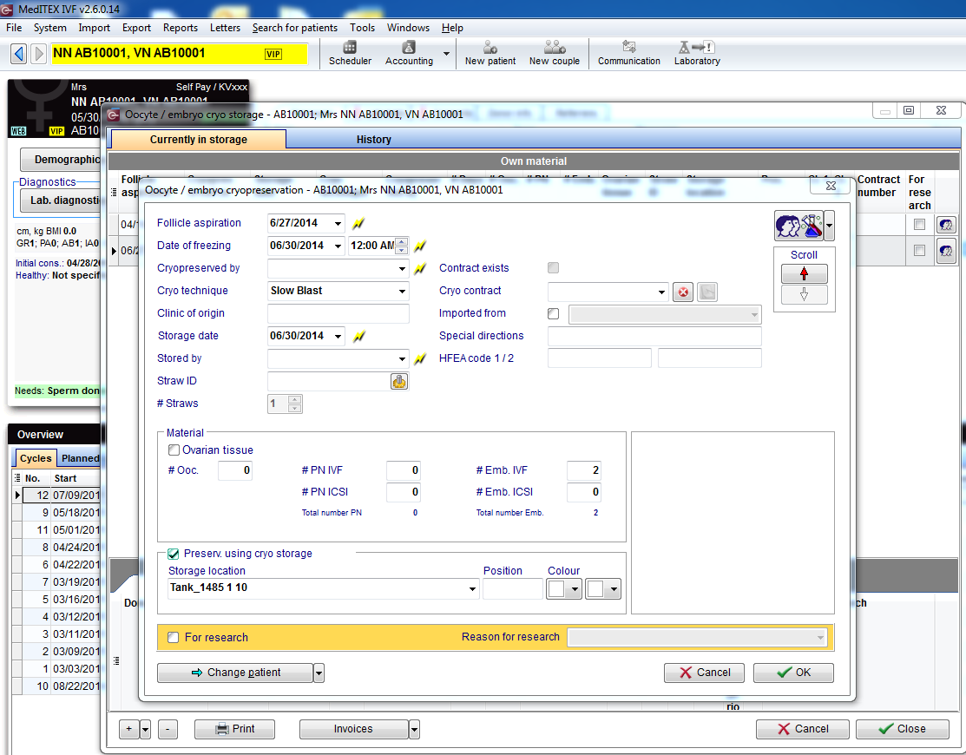Click lightning icon beside Storage date
The image size is (966, 755).
tap(358, 336)
